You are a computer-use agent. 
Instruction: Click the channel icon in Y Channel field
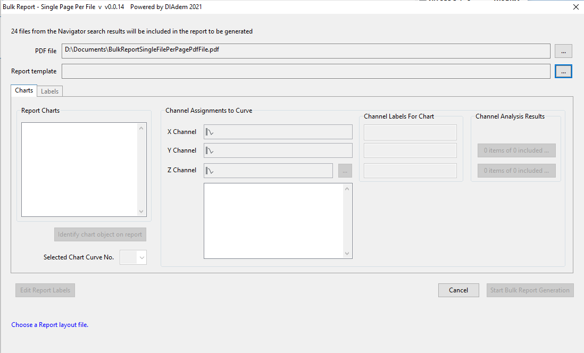click(210, 150)
